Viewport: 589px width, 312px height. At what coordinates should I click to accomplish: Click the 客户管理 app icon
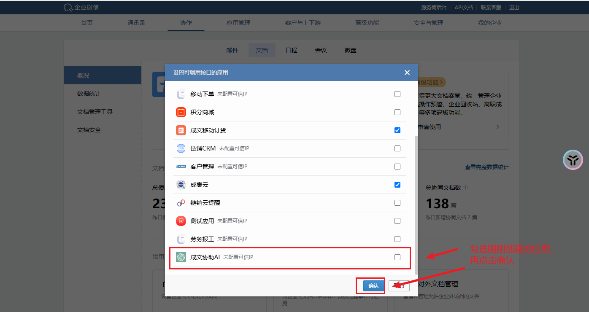pos(181,166)
